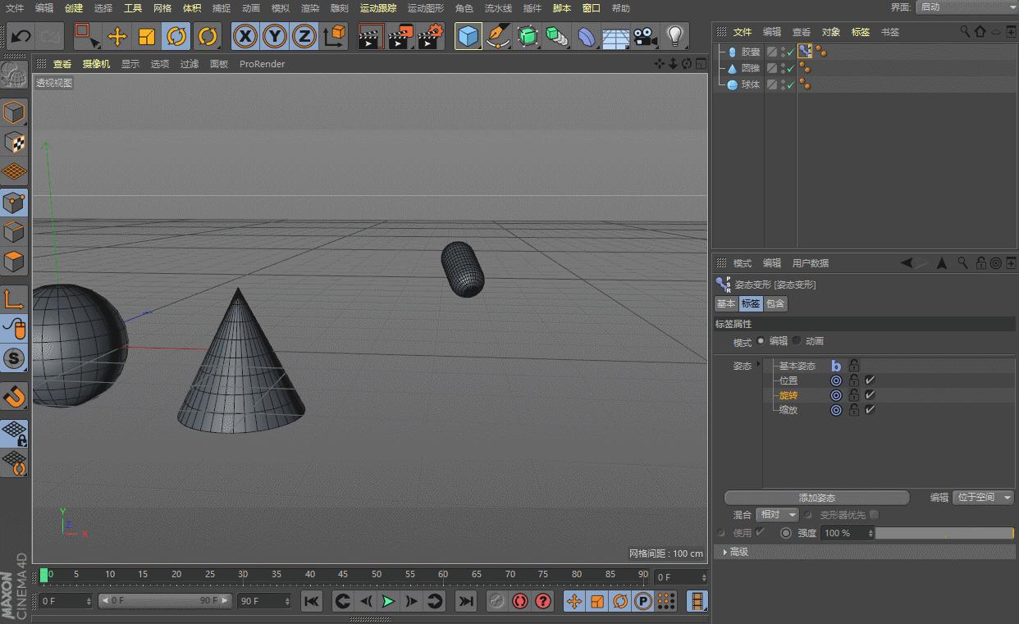Viewport: 1019px width, 624px height.
Task: Open the 运动跟踪 menu
Action: click(379, 8)
